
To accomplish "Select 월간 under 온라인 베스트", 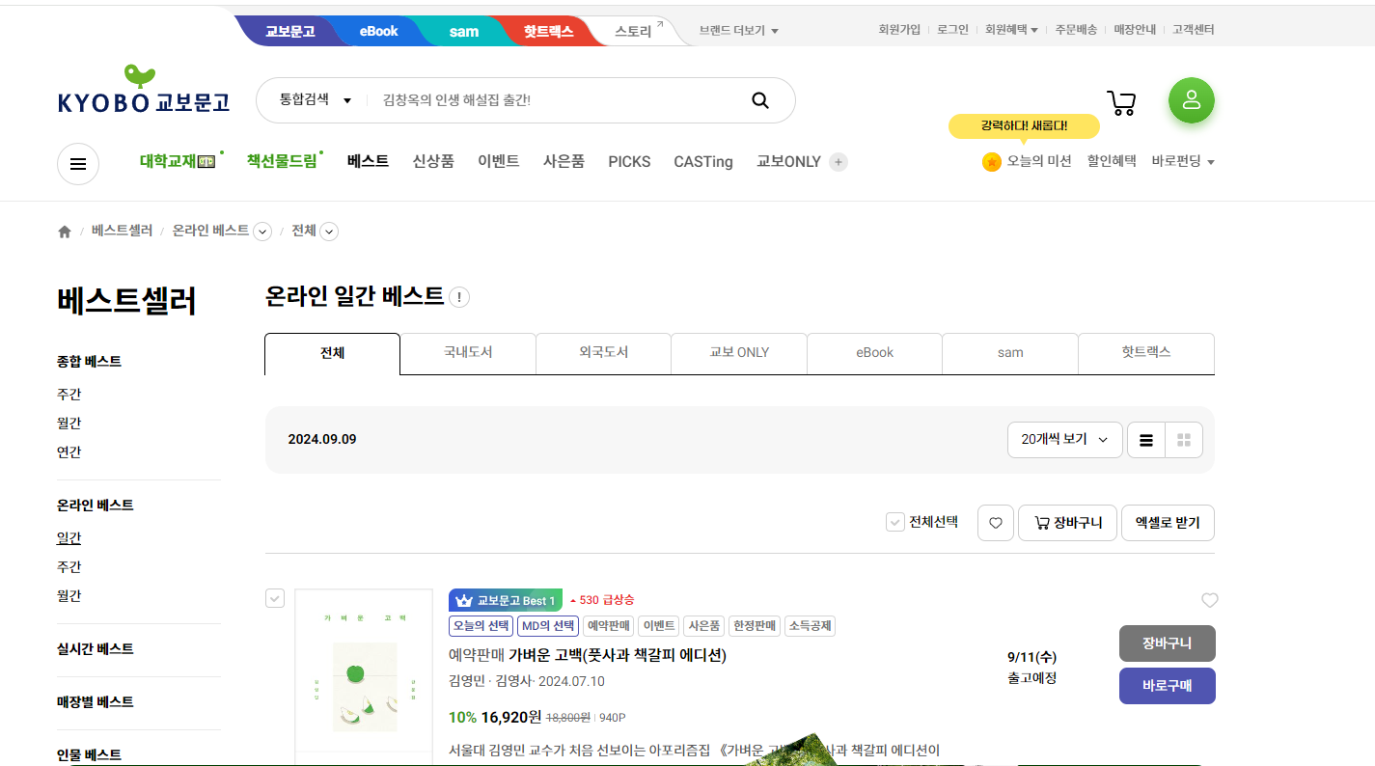I will pyautogui.click(x=69, y=595).
